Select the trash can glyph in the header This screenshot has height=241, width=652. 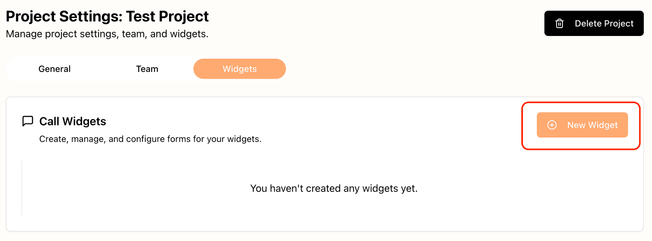pos(559,23)
